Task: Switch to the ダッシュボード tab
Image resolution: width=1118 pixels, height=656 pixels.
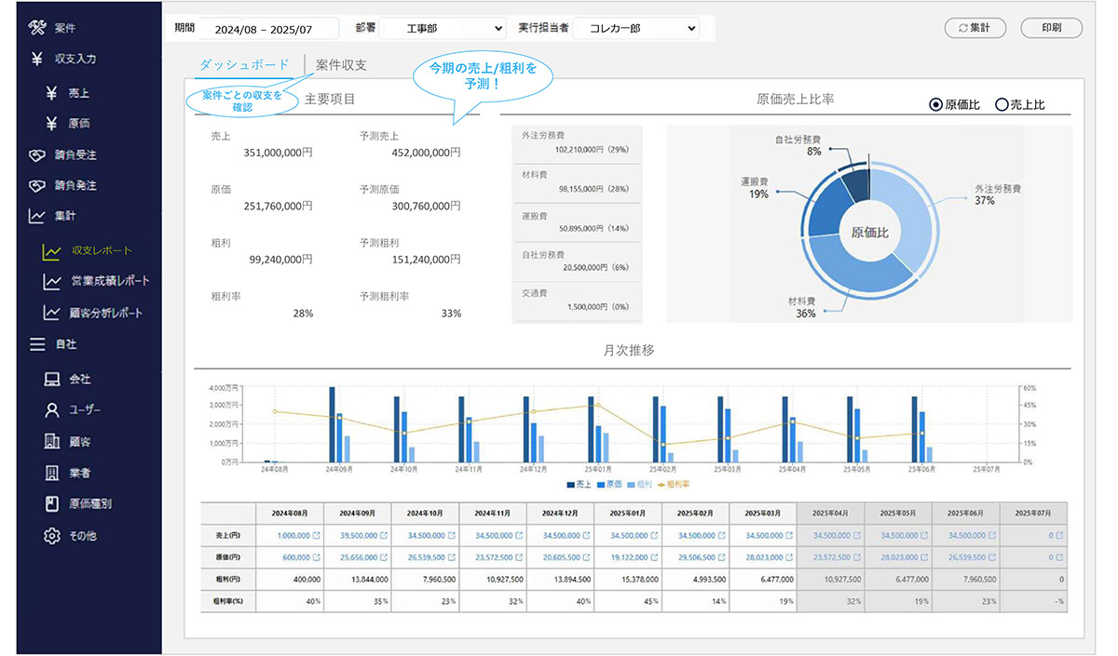Action: click(244, 65)
